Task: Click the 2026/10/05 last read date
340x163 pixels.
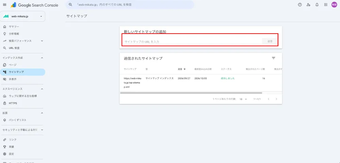Action: point(201,78)
